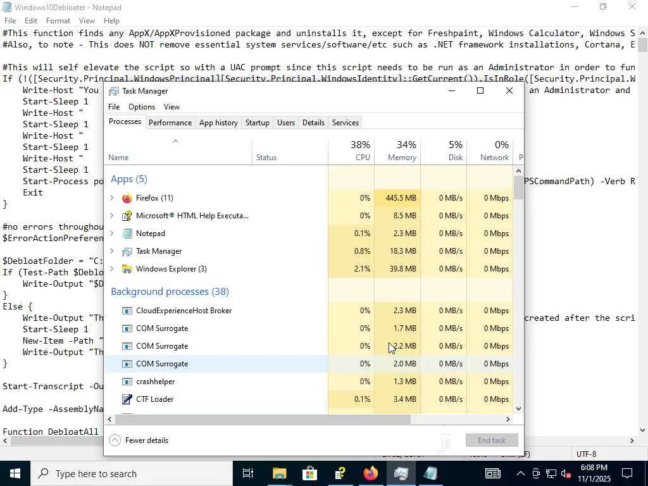The image size is (648, 486).
Task: Collapse view with Fewer details
Action: 139,440
